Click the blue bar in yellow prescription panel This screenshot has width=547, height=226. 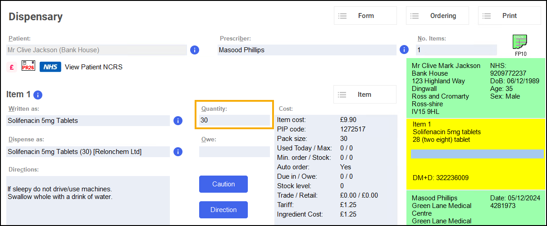pyautogui.click(x=477, y=154)
